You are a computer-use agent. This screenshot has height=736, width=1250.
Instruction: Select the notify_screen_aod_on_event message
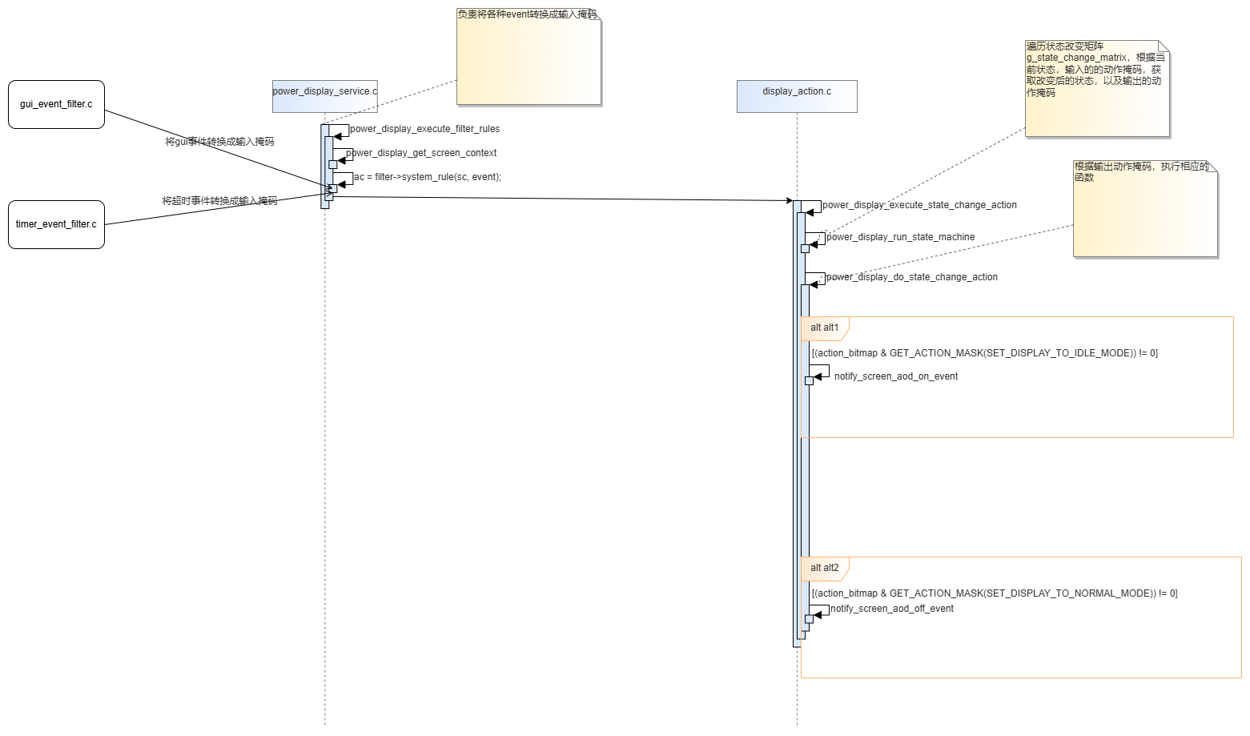pyautogui.click(x=896, y=376)
